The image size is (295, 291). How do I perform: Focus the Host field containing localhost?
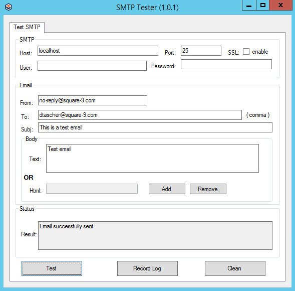click(98, 51)
